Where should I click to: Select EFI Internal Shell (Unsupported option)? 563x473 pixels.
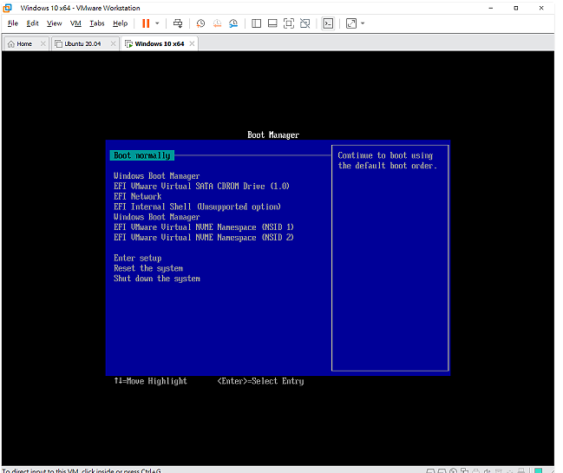197,207
